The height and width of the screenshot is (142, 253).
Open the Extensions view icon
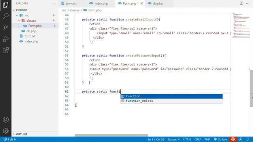coord(6,50)
